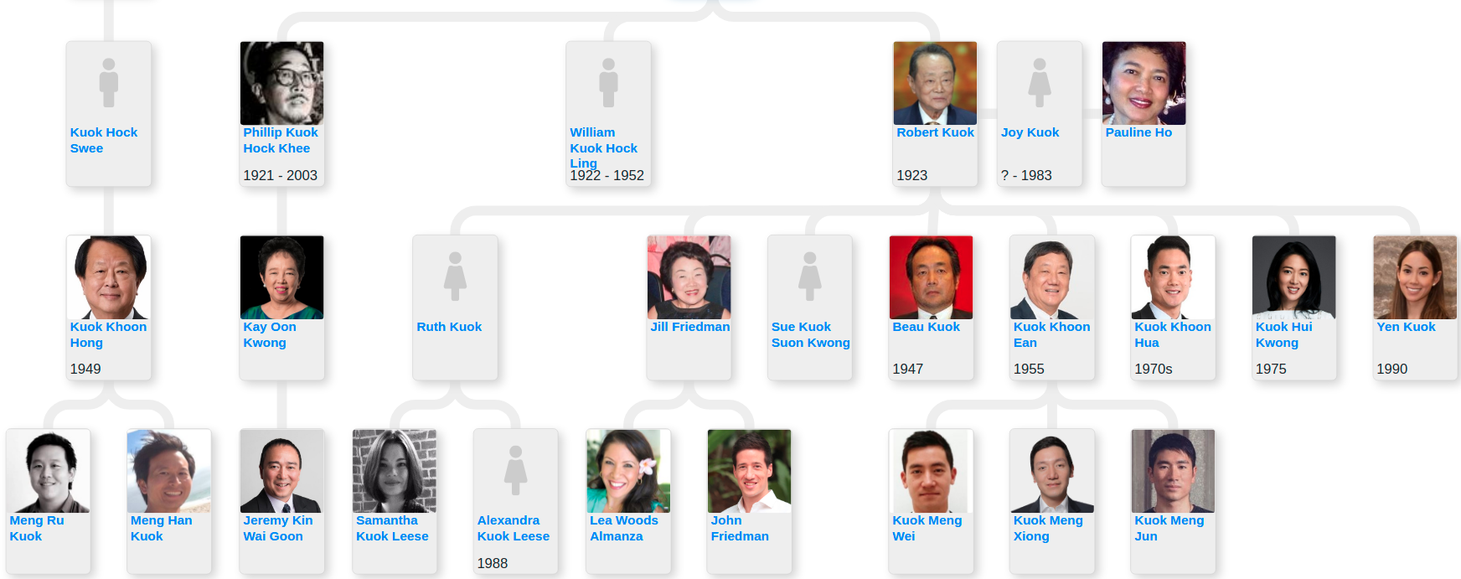This screenshot has width=1461, height=579.
Task: Follow the Joy Kuok name link
Action: [x=1030, y=132]
